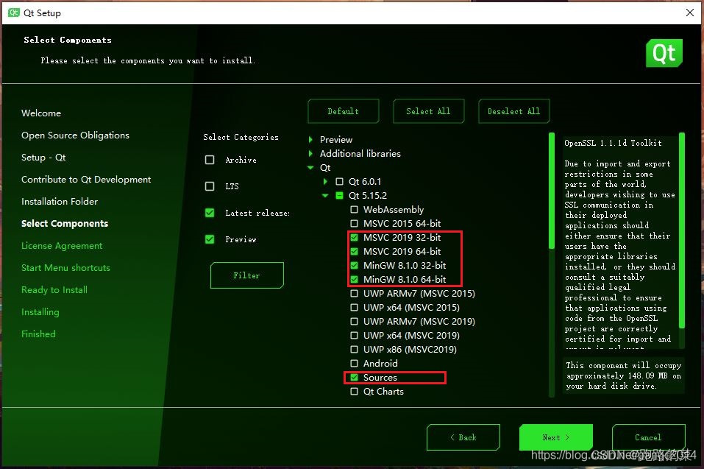Go to previous page with Back
Viewport: 704px width, 469px height.
(x=463, y=437)
